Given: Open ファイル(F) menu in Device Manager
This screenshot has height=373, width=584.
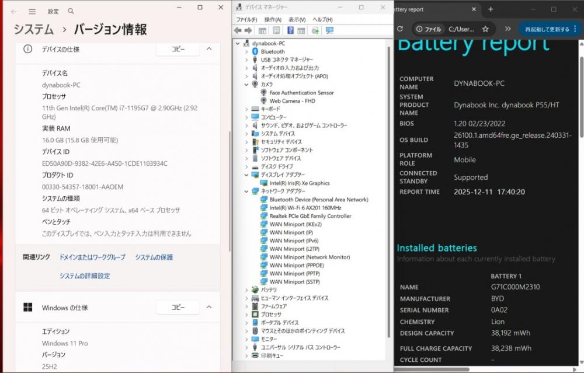Looking at the screenshot, I should (x=246, y=19).
